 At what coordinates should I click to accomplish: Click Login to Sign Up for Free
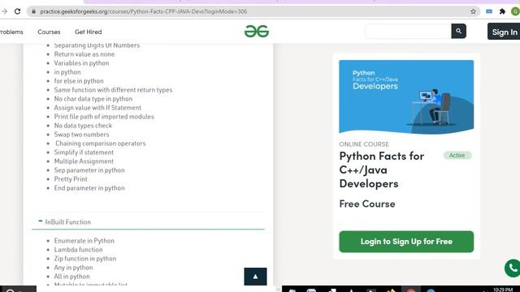406,242
